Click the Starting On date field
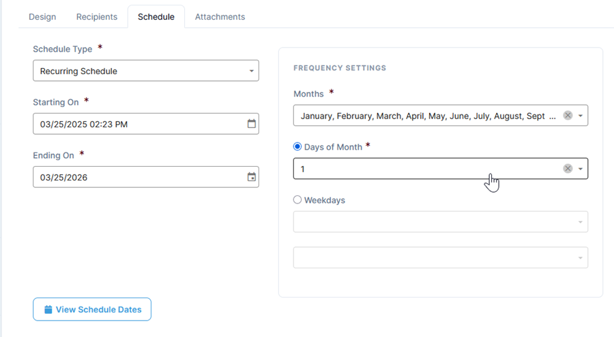Viewport: 614px width, 337px height. coord(136,124)
